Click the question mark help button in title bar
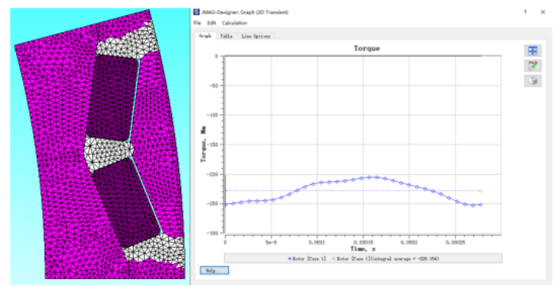Image resolution: width=560 pixels, height=293 pixels. (525, 12)
